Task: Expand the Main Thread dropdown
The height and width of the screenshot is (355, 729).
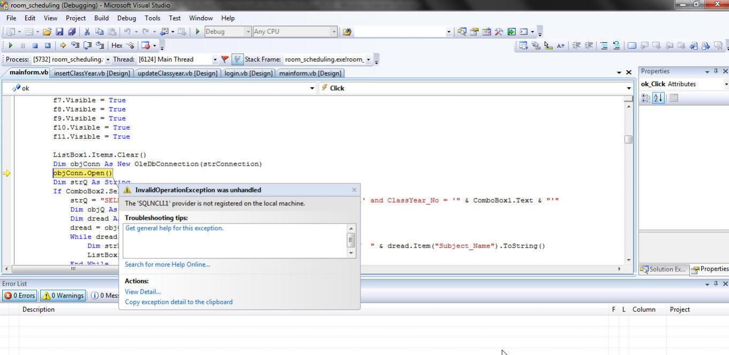Action: [215, 59]
